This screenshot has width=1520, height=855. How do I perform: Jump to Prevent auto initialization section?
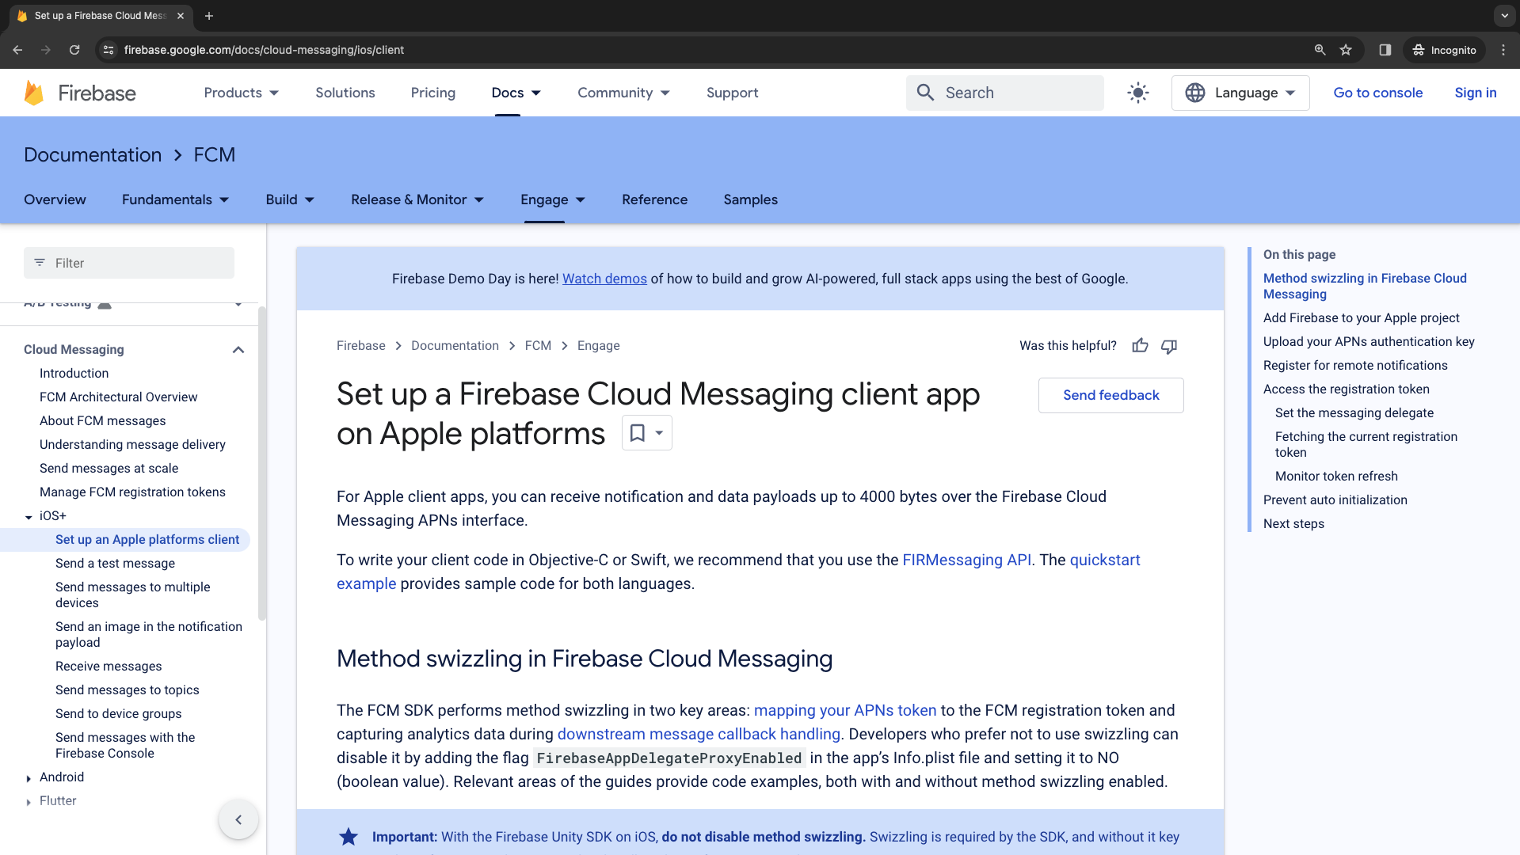click(1335, 500)
